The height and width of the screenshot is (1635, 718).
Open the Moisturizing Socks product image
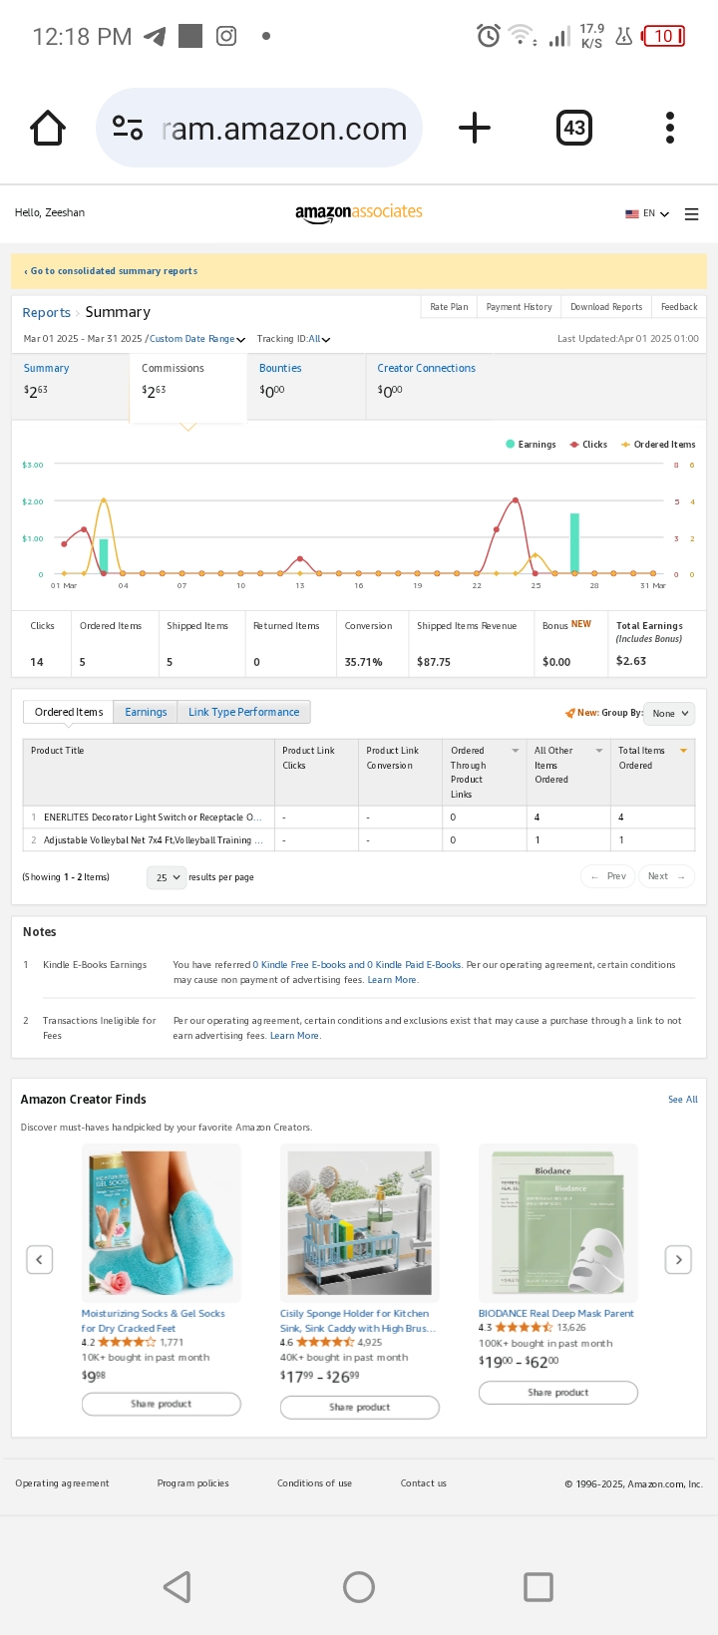tap(161, 1223)
